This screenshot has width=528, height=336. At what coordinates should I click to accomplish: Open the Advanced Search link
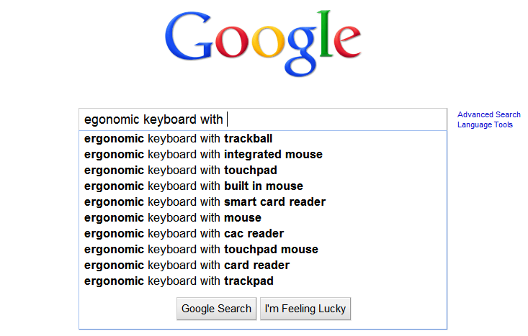point(489,114)
